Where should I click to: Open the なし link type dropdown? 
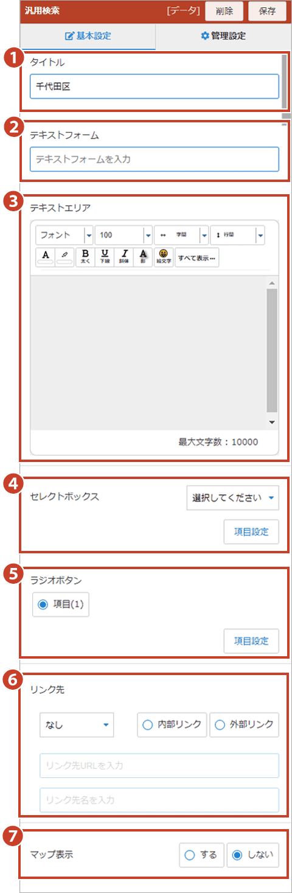click(x=77, y=725)
